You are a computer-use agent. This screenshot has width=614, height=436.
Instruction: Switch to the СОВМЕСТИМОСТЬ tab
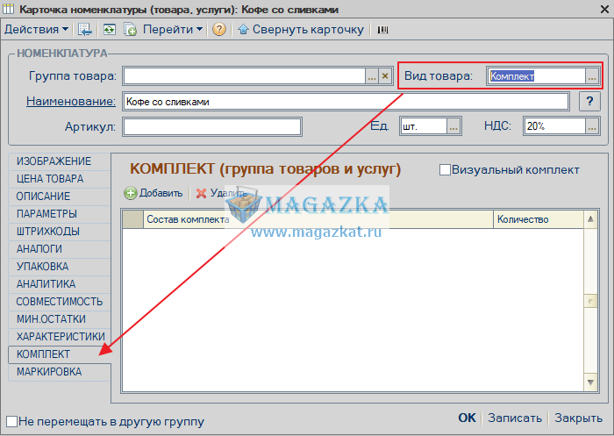60,302
